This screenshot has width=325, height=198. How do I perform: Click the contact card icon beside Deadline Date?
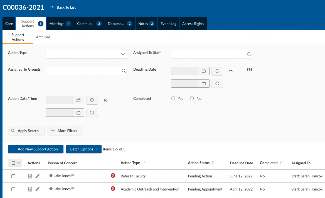[x=250, y=70]
